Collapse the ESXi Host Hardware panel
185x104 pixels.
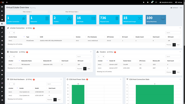click(x=61, y=79)
